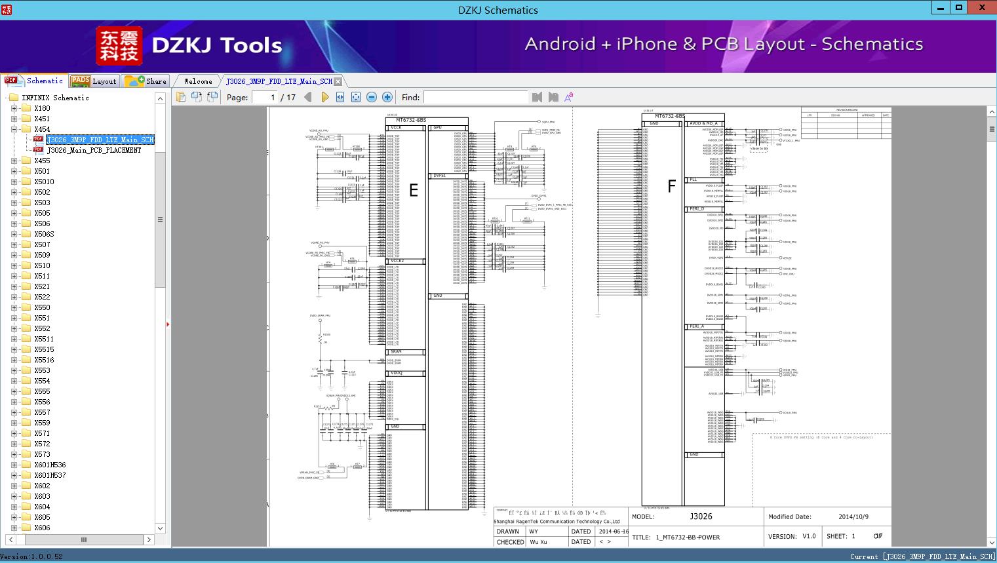Toggle match case search option icon
Image resolution: width=997 pixels, height=563 pixels.
click(569, 97)
